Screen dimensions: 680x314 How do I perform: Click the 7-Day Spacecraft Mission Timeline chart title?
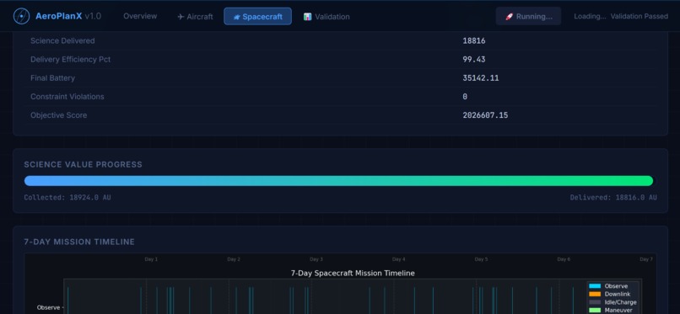click(x=353, y=274)
